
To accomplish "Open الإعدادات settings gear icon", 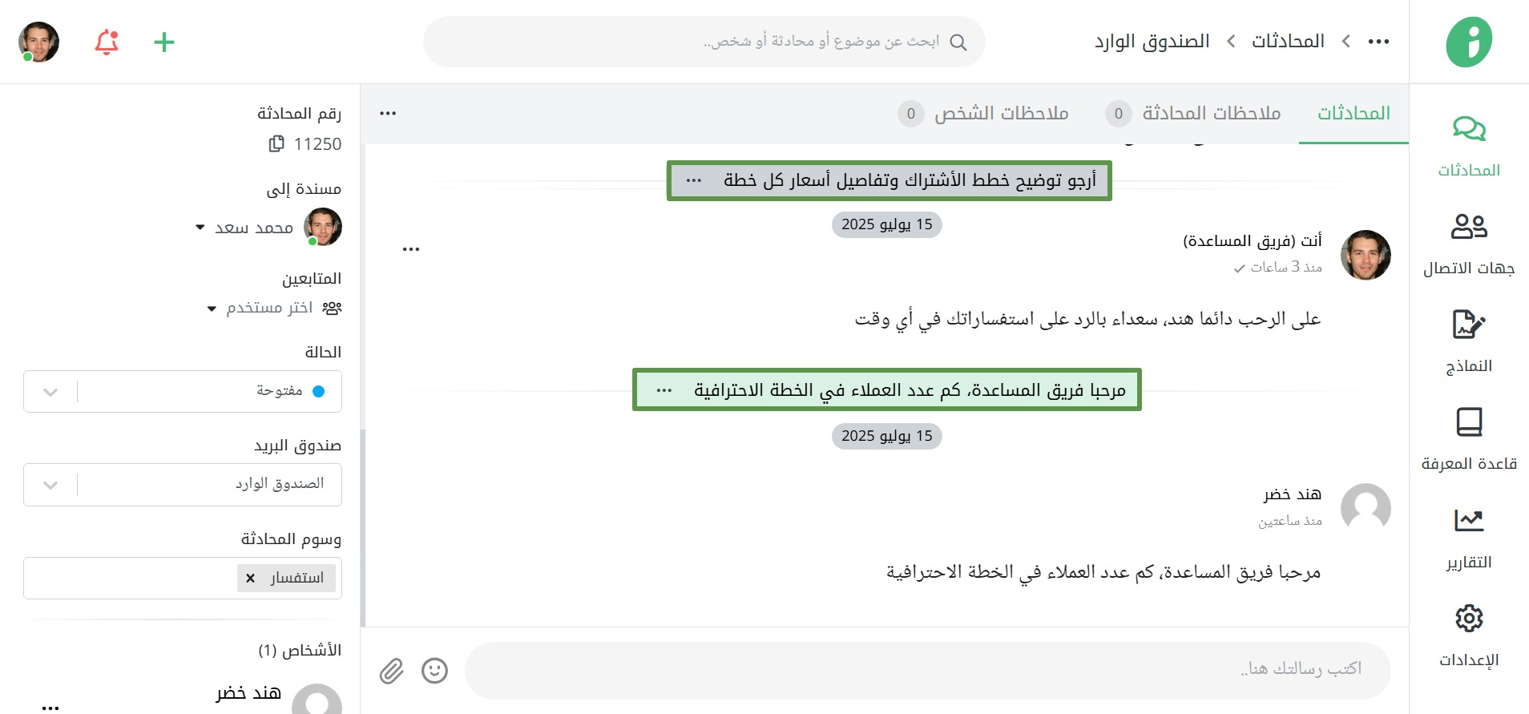I will pyautogui.click(x=1469, y=618).
